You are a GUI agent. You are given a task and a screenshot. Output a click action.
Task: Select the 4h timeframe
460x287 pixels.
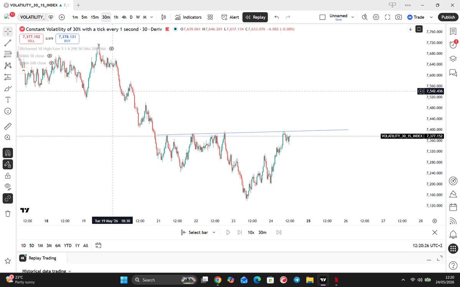click(x=124, y=17)
